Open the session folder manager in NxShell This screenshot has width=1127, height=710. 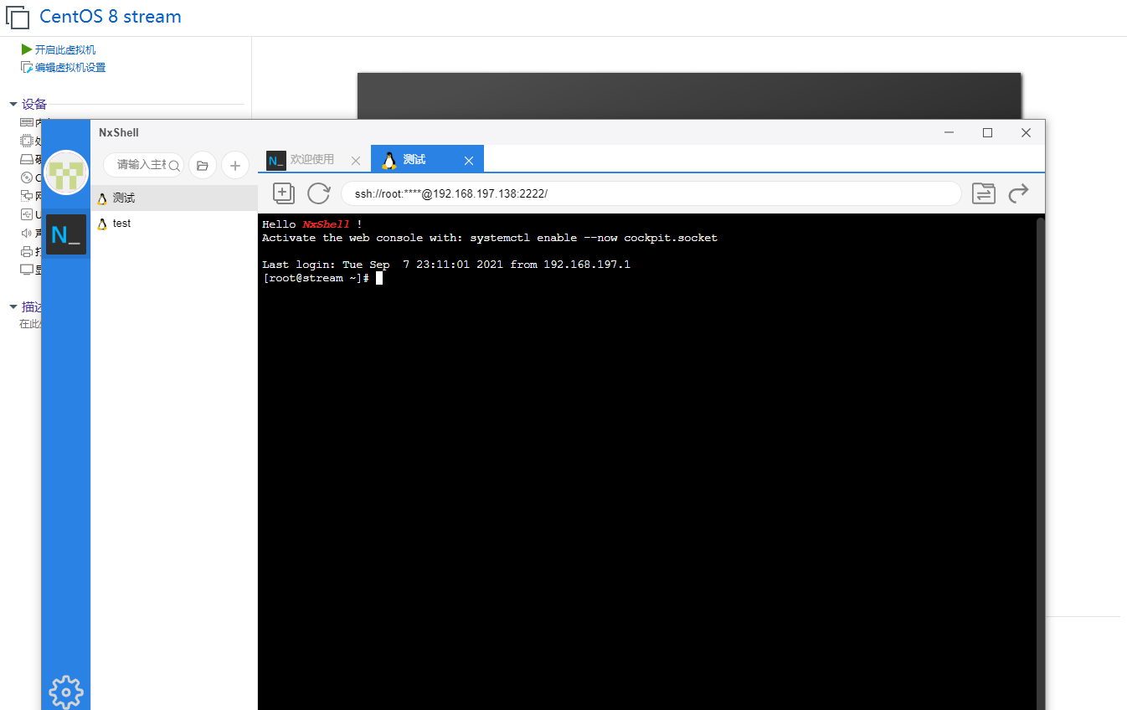[x=202, y=165]
